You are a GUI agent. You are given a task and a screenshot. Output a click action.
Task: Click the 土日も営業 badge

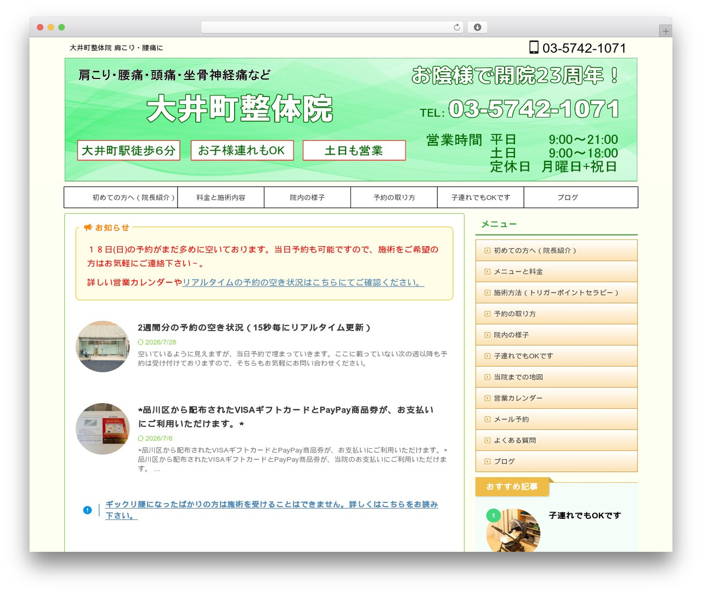354,150
